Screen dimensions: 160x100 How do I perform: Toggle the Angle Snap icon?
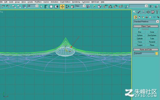tap(110, 7)
